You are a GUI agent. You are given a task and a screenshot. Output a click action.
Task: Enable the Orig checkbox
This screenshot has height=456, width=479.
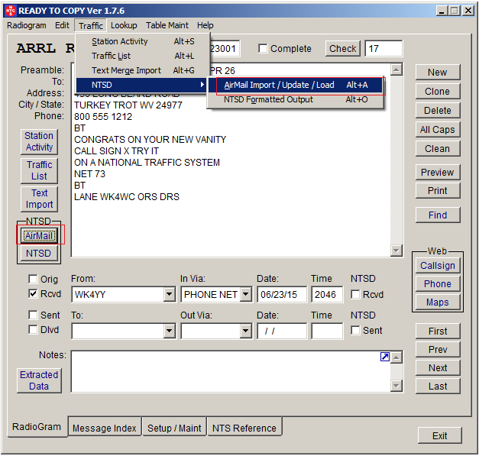(x=33, y=279)
